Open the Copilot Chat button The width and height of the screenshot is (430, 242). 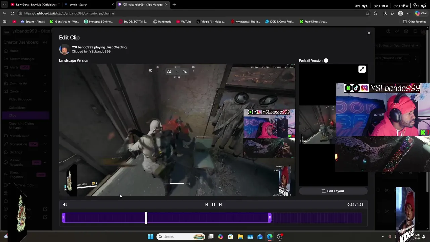click(x=421, y=13)
